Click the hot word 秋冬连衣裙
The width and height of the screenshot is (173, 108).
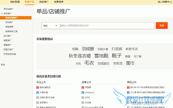80,56
